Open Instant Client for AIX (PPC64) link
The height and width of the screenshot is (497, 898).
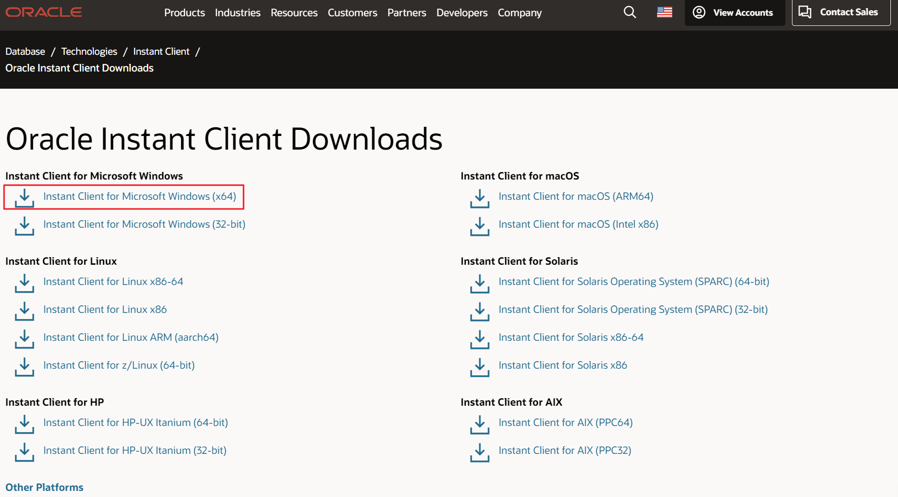pyautogui.click(x=566, y=422)
